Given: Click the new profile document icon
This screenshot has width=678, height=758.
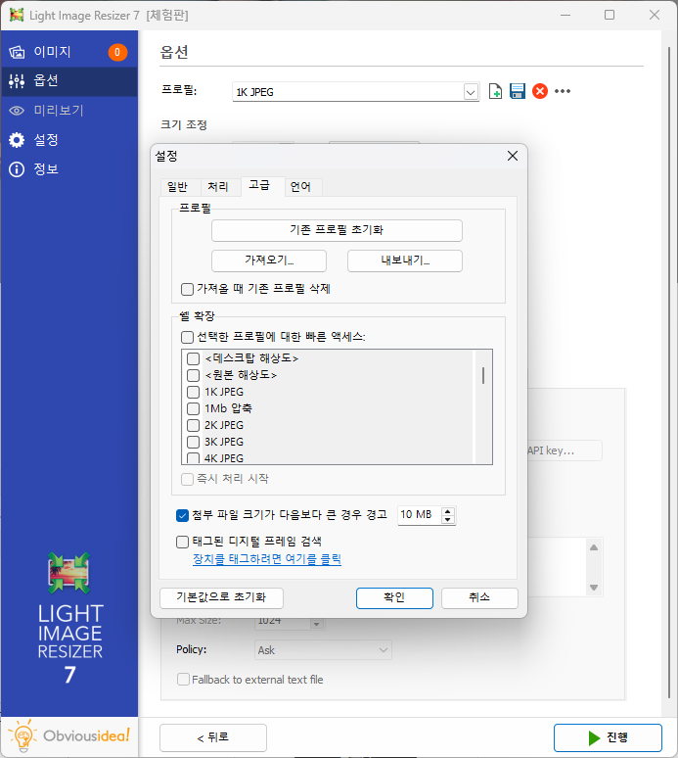Looking at the screenshot, I should click(495, 91).
